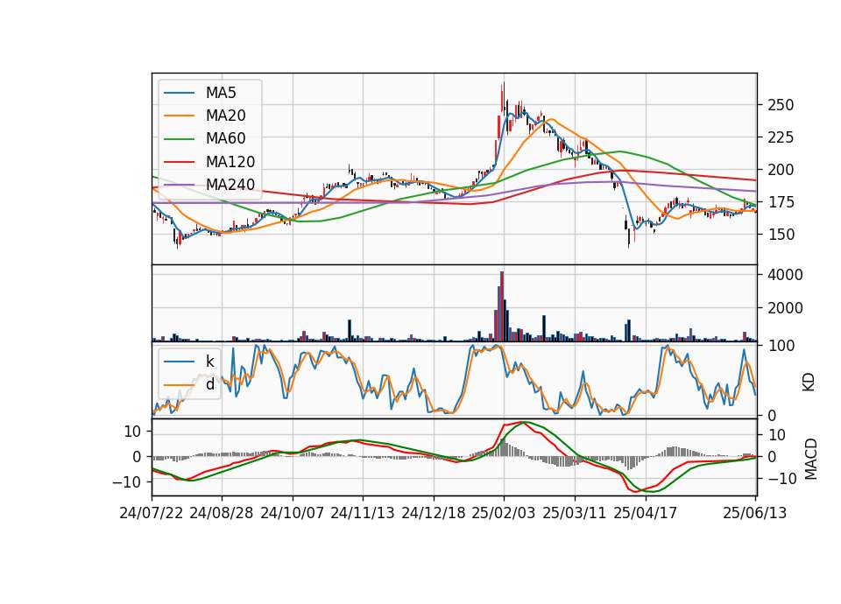Click the orange d legend line swatch

179,384
